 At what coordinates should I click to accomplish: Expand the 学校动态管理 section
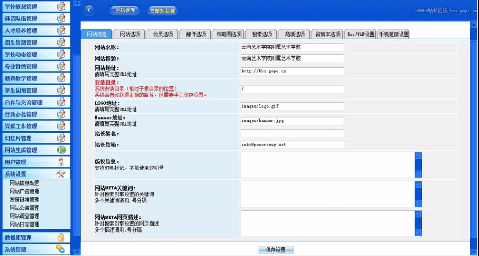pyautogui.click(x=36, y=54)
